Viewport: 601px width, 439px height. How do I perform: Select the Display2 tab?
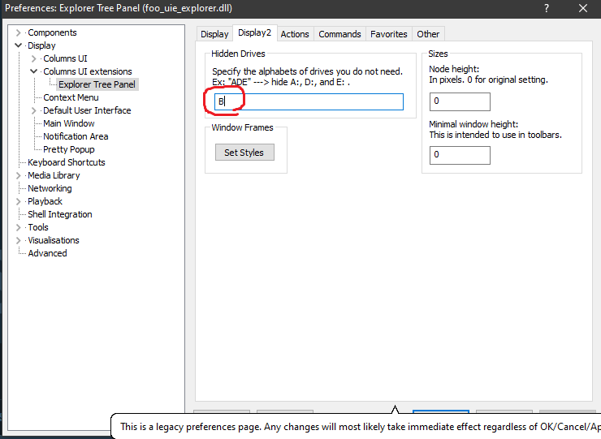(254, 33)
